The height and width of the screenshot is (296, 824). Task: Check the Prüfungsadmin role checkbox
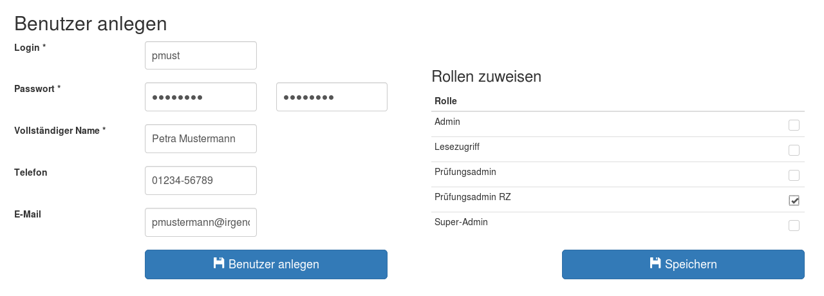(794, 176)
